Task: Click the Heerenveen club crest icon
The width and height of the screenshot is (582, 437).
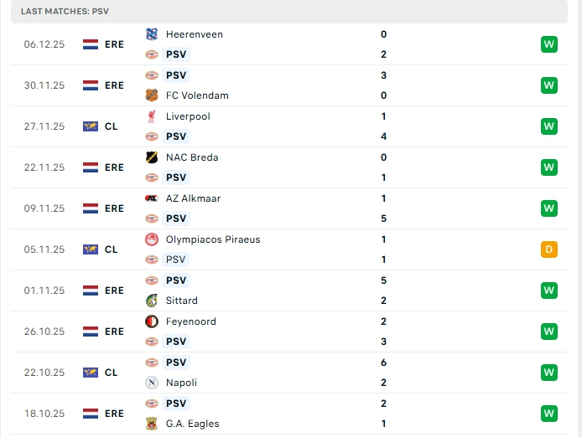Action: pyautogui.click(x=152, y=34)
